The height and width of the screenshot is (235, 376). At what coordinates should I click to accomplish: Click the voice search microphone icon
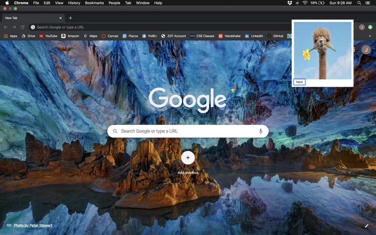coord(261,131)
